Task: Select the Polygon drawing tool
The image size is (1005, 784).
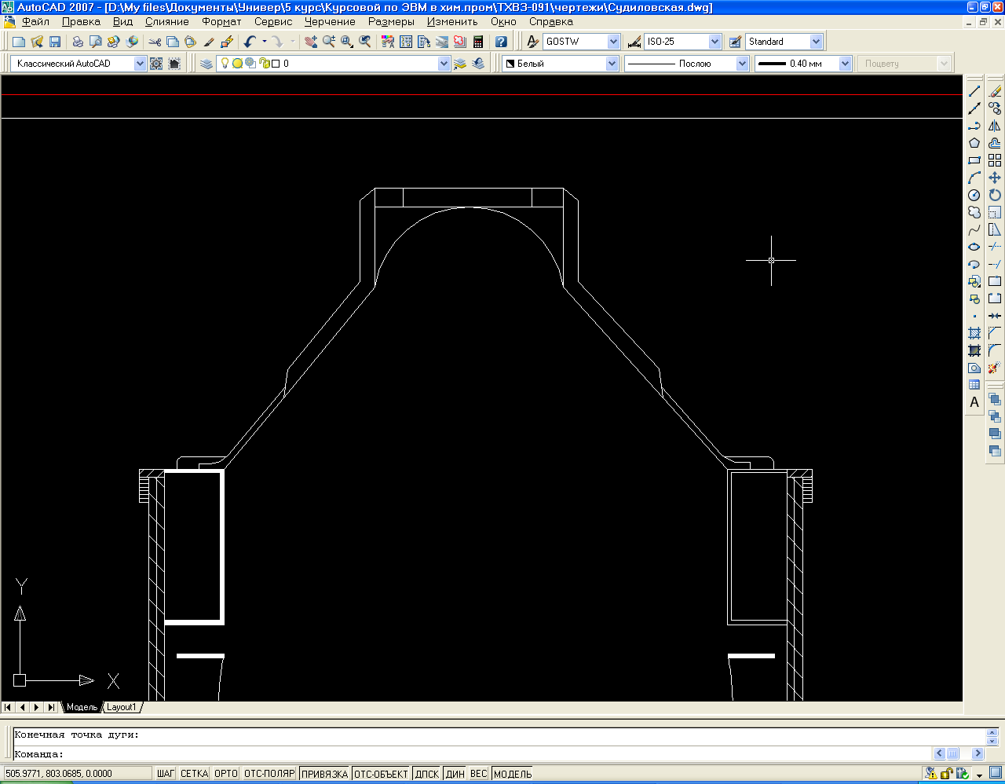Action: pos(974,143)
